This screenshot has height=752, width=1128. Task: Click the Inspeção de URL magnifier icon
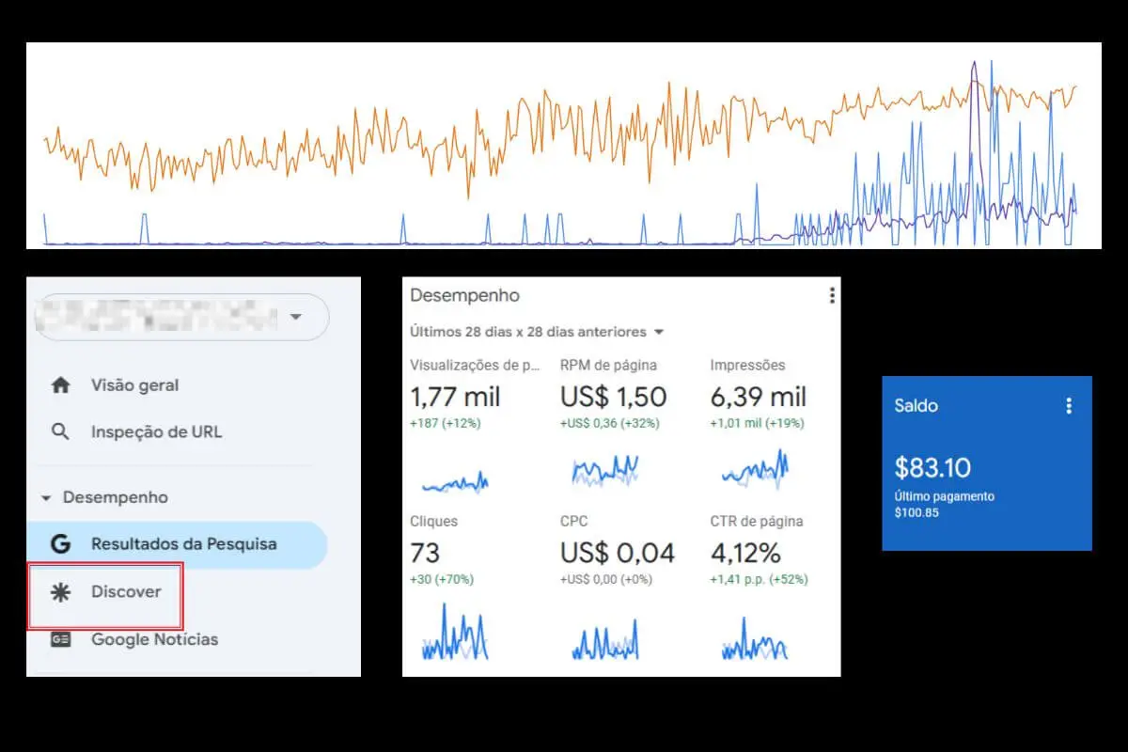point(61,432)
